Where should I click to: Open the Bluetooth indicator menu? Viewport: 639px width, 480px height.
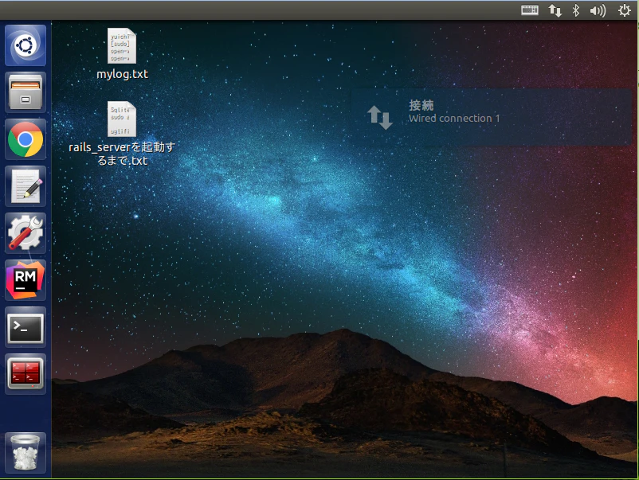(576, 10)
